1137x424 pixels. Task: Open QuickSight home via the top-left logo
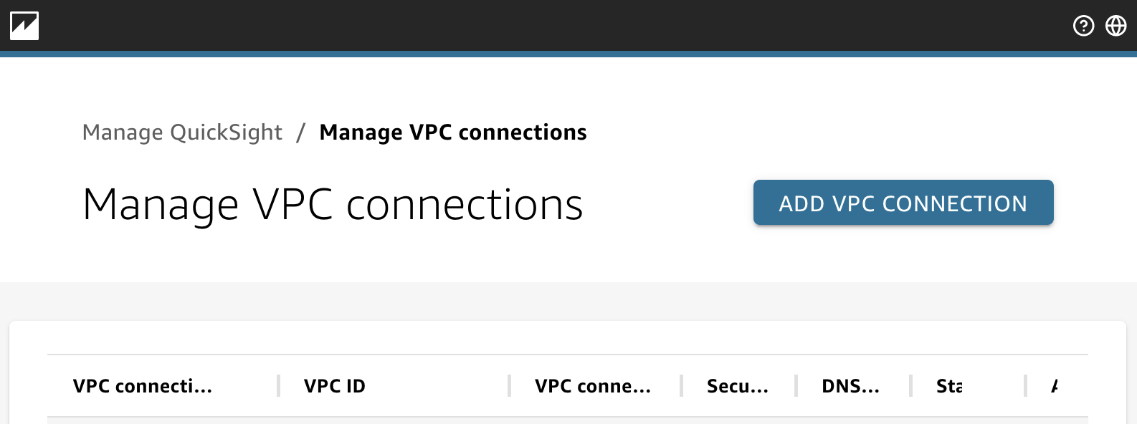point(24,26)
